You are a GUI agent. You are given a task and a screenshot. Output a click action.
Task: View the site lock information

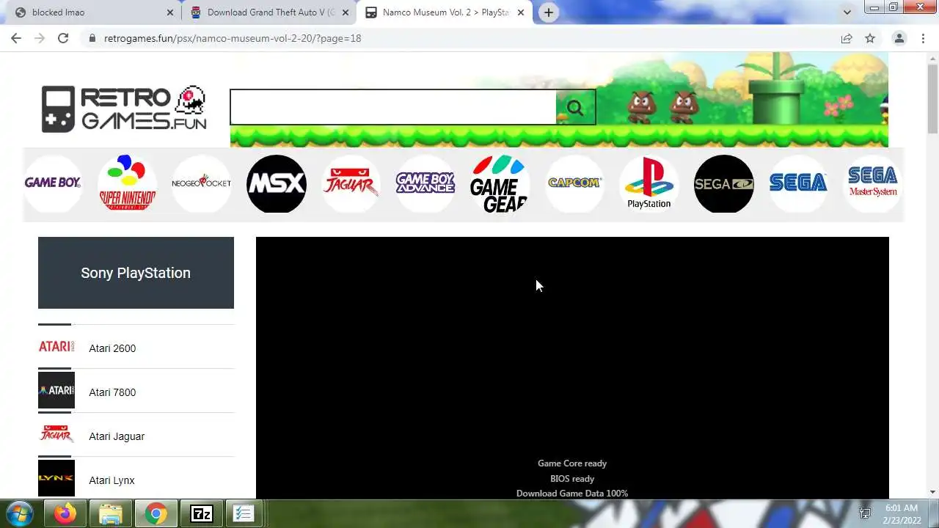(x=92, y=38)
